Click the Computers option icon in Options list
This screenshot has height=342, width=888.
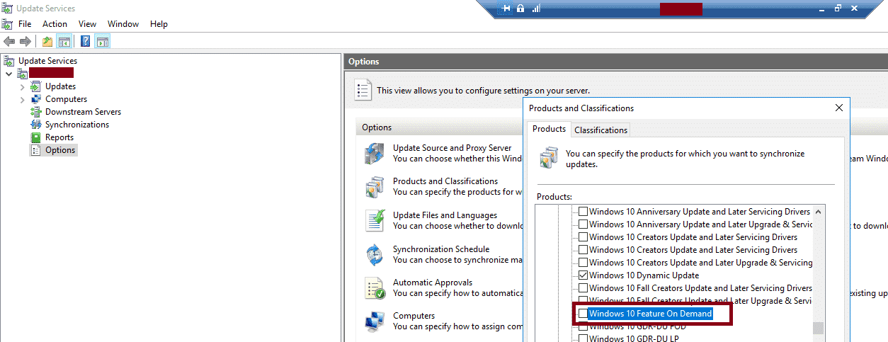(x=375, y=321)
